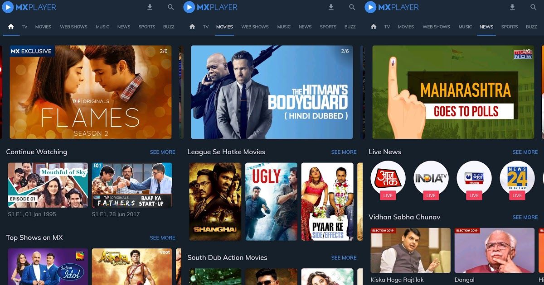Select active News tab in right panel
The height and width of the screenshot is (285, 544).
tap(486, 27)
